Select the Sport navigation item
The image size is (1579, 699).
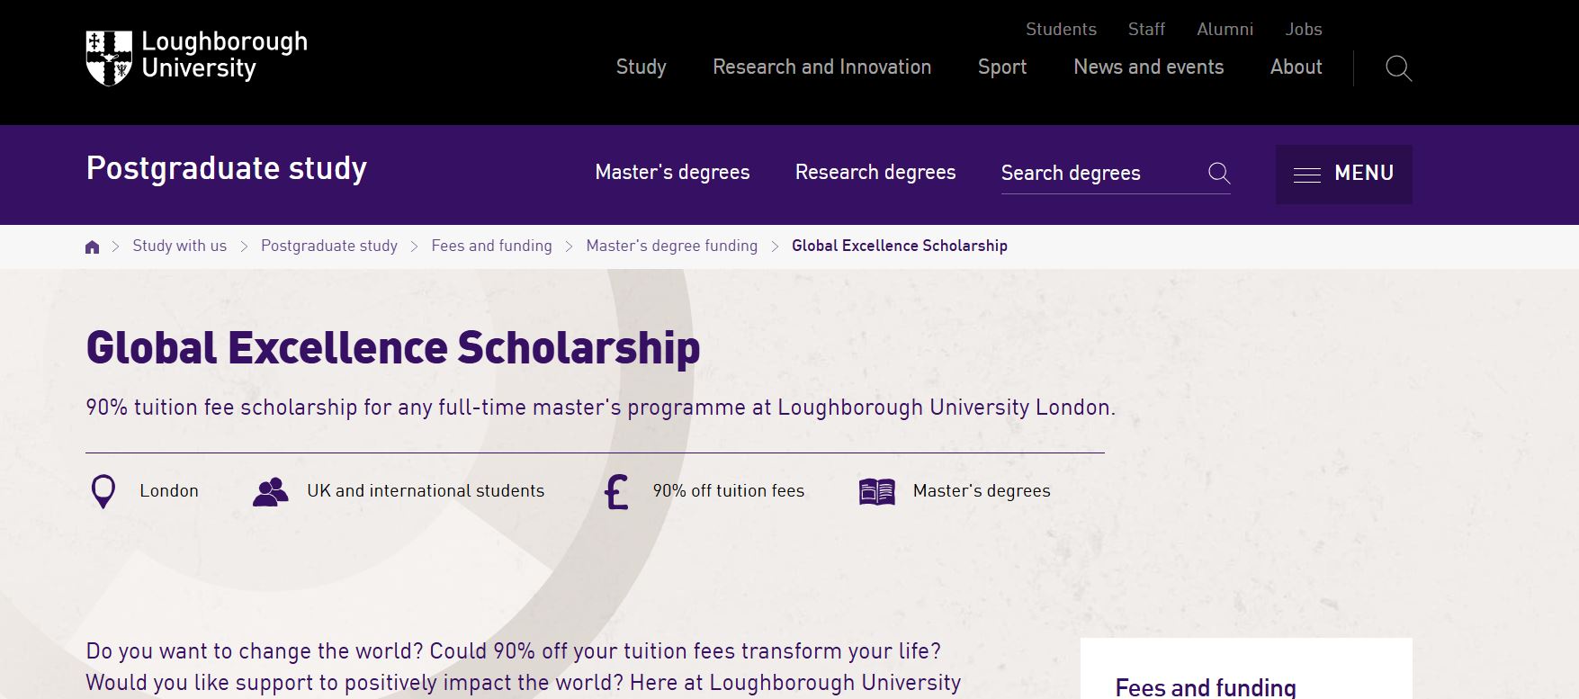click(x=1001, y=67)
